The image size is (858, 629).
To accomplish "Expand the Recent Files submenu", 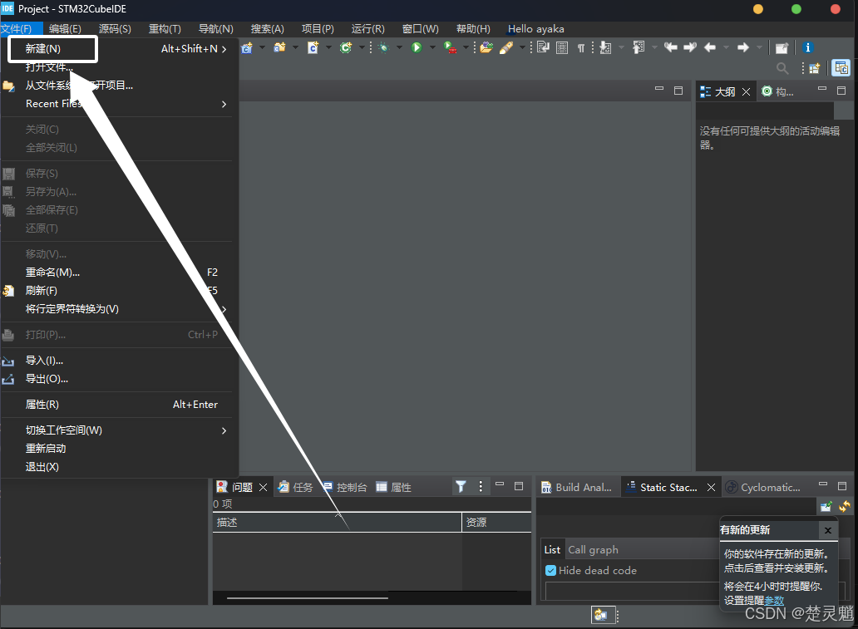I will (224, 104).
